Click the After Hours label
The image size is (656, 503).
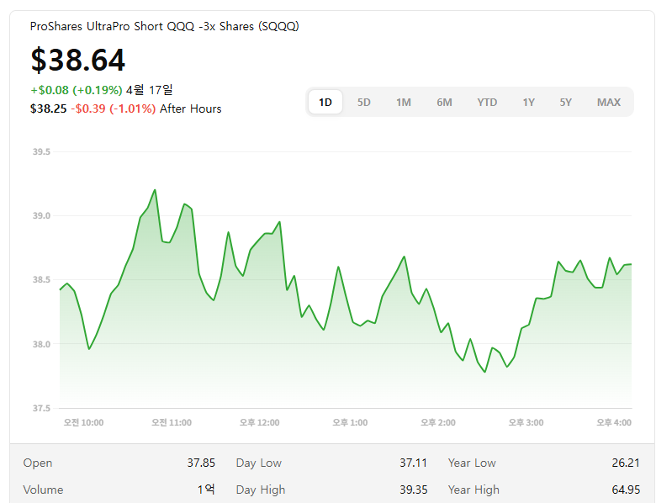click(190, 109)
